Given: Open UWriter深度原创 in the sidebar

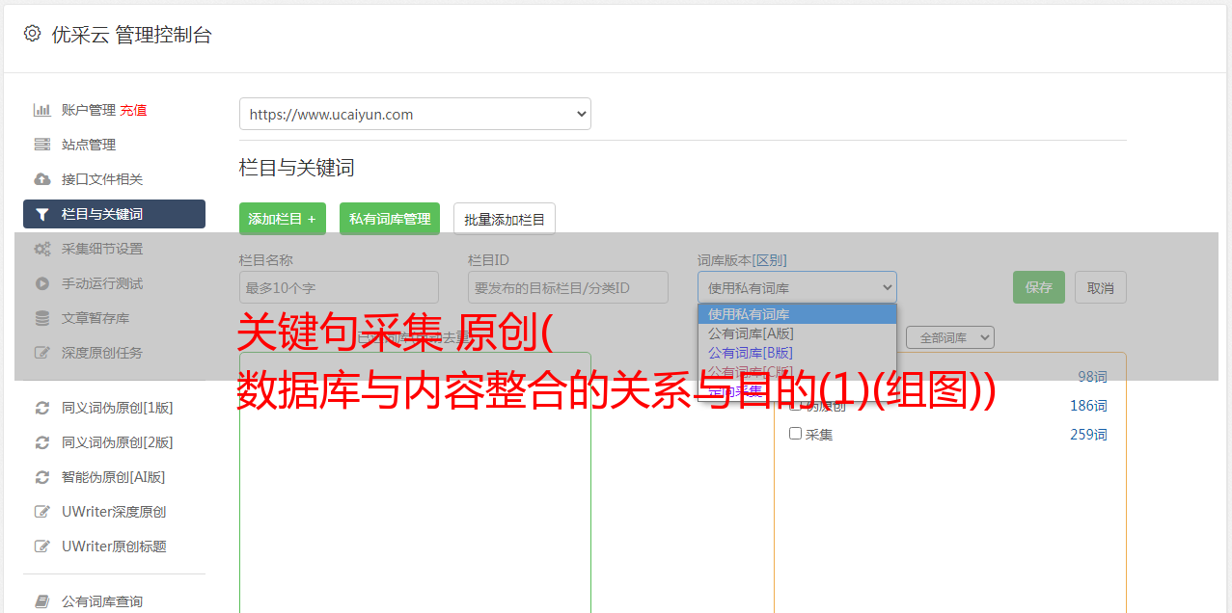Looking at the screenshot, I should 114,512.
